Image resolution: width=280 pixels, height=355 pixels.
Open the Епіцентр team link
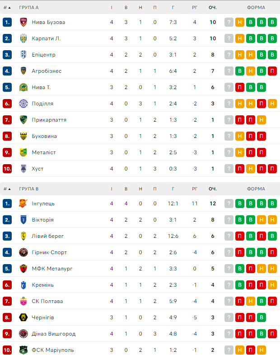(43, 55)
